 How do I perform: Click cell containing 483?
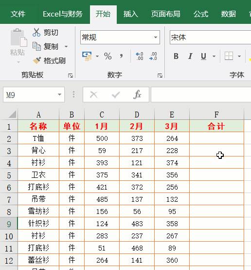(137, 224)
